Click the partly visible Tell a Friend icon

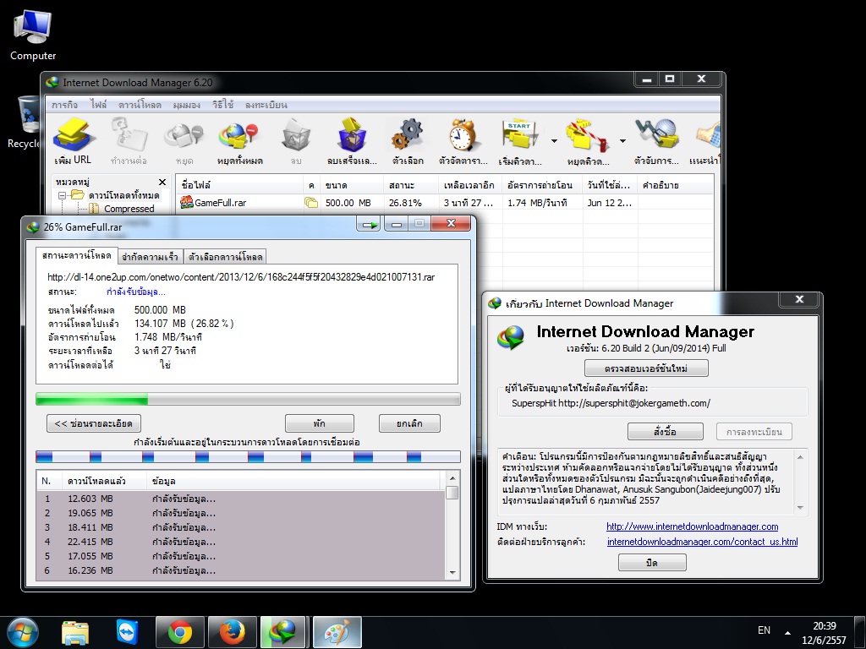click(706, 141)
